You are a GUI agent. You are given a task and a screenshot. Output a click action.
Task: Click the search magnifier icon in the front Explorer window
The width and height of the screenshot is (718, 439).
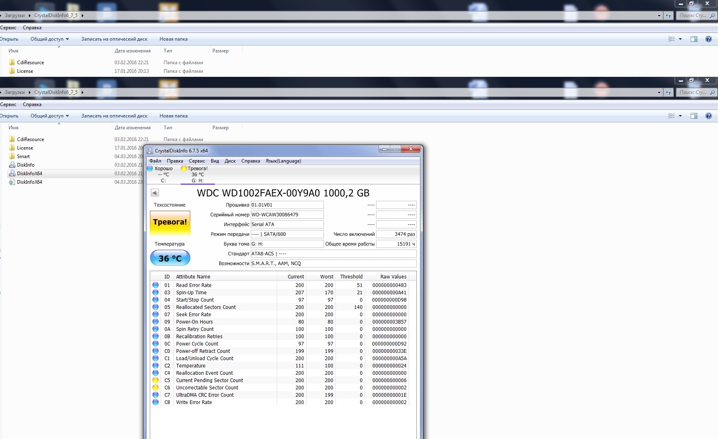click(712, 92)
